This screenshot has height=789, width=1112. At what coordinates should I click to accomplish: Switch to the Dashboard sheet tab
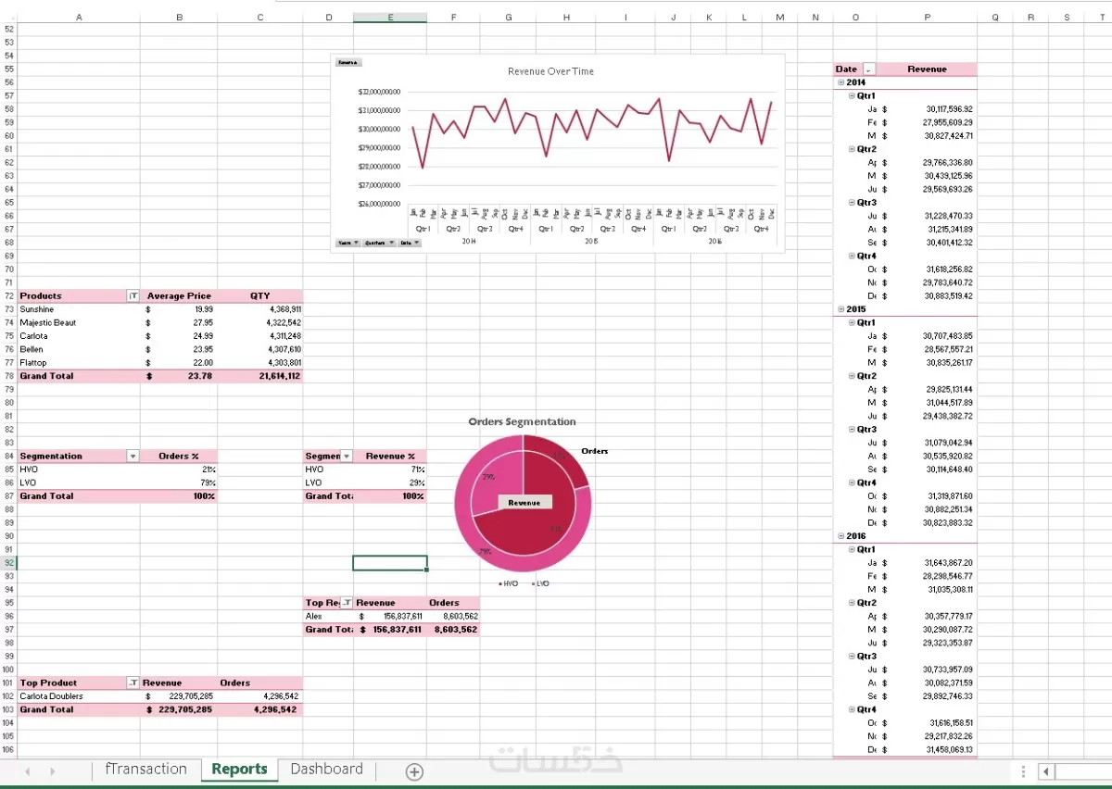tap(326, 769)
